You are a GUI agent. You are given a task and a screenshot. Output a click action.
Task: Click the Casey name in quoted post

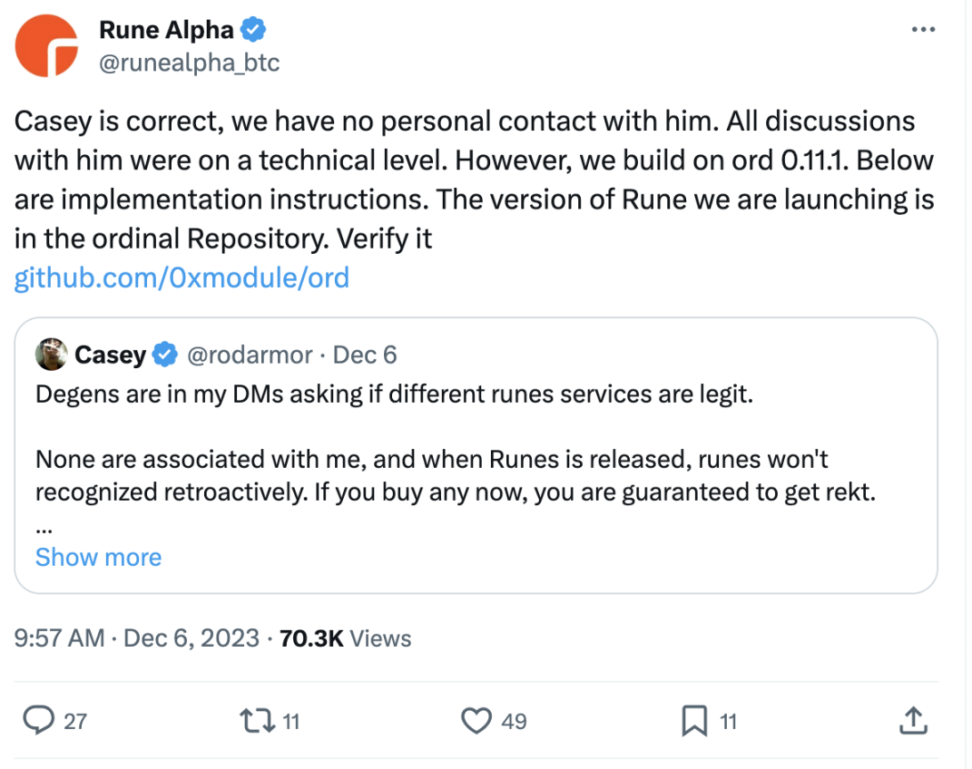(x=110, y=355)
